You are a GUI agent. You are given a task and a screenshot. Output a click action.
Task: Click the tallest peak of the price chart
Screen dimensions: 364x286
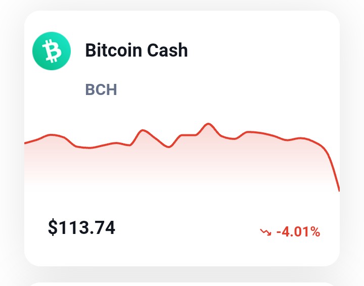click(208, 124)
